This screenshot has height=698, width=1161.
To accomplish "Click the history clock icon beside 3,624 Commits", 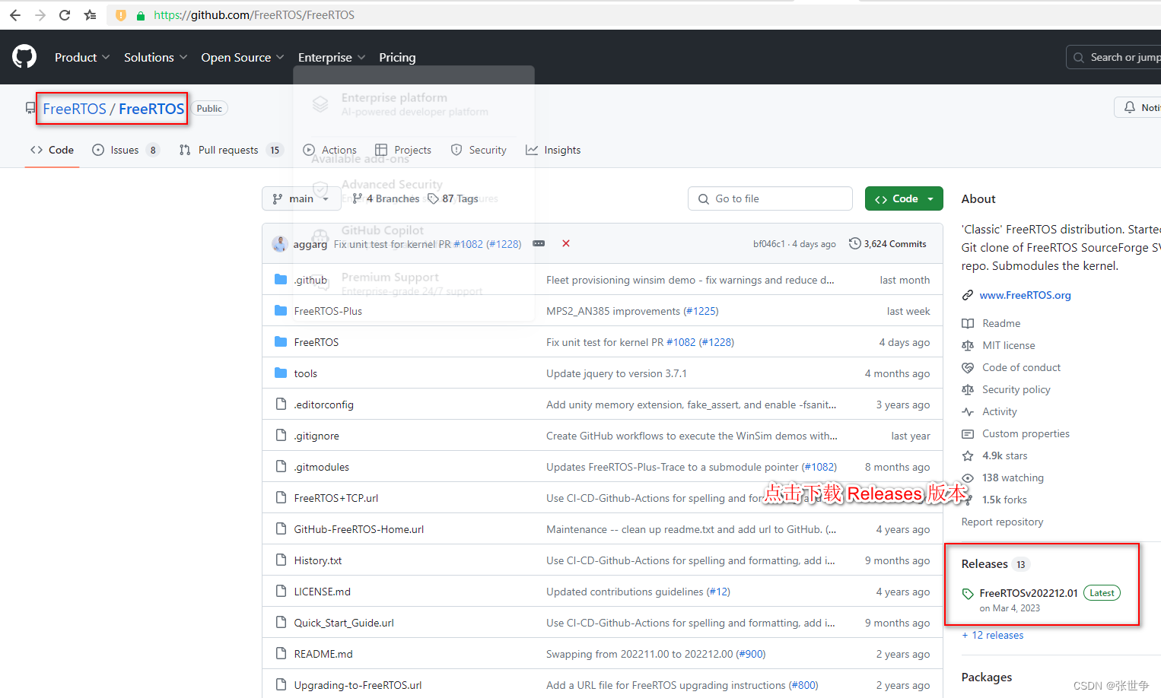I will click(x=855, y=243).
